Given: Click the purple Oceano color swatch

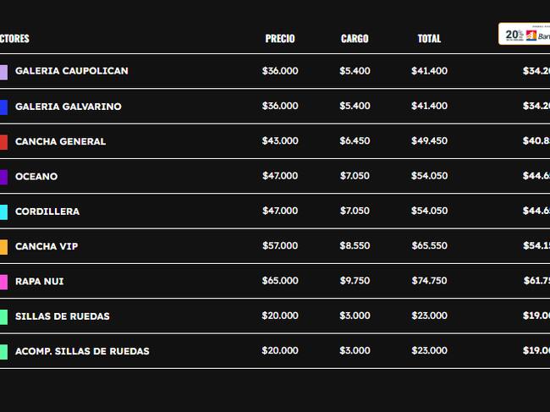Looking at the screenshot, I should (x=3, y=177).
